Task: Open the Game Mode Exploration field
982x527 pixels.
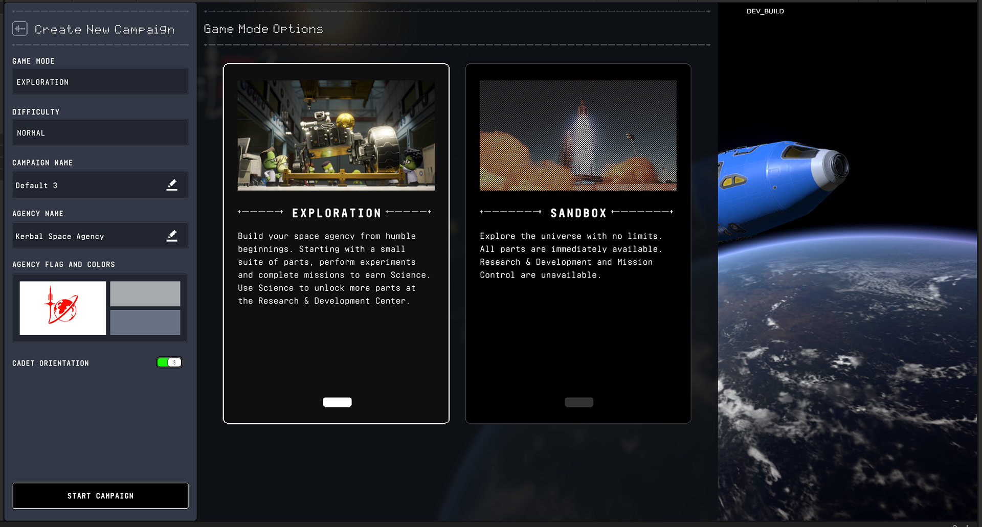Action: click(x=100, y=82)
